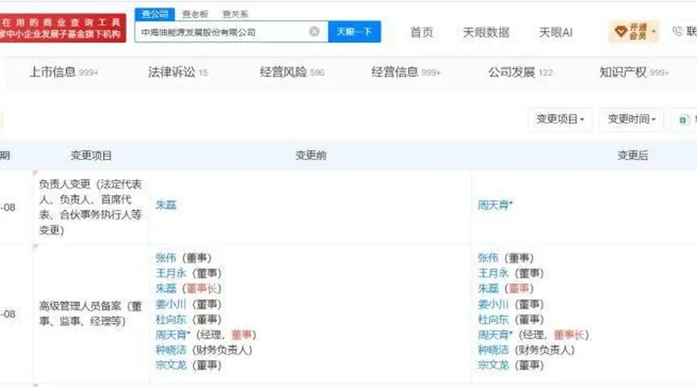
Task: Click the 变更后 column header
Action: (633, 156)
